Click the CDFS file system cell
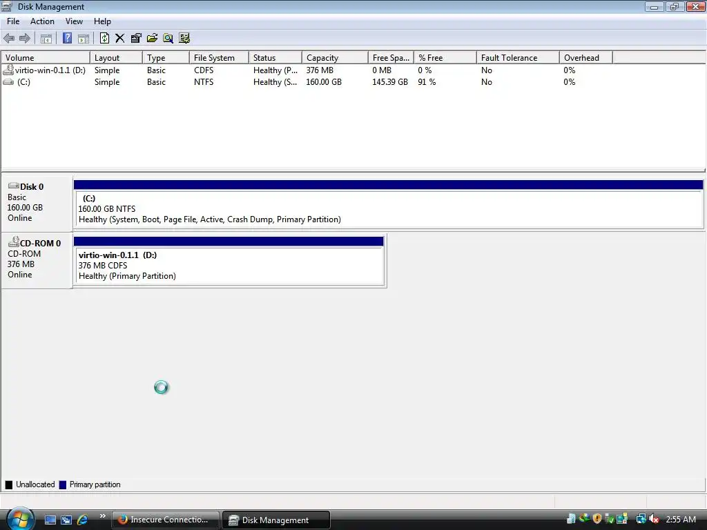This screenshot has height=530, width=707. tap(204, 70)
